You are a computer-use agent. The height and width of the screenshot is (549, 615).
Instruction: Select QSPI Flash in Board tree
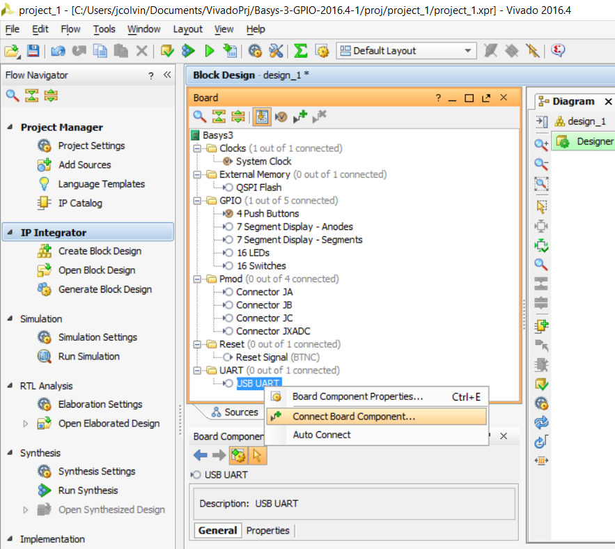coord(259,187)
